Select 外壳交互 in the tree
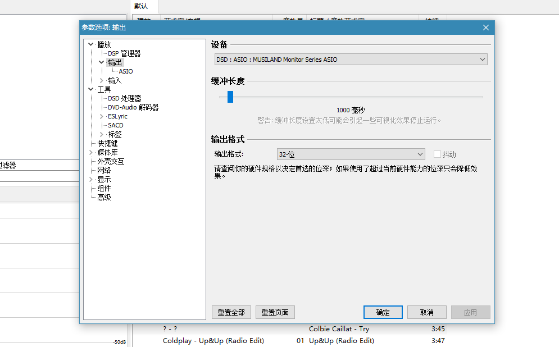Image resolution: width=559 pixels, height=347 pixels. point(110,161)
